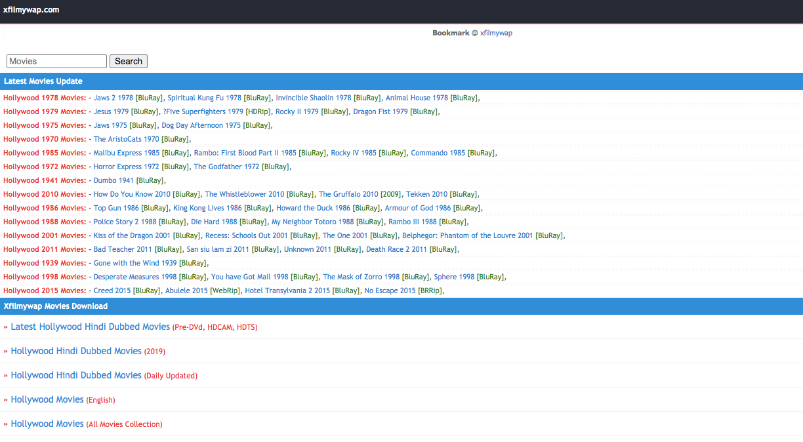Open Hollywood Movies (English) category
Image resolution: width=803 pixels, height=442 pixels.
[x=47, y=399]
